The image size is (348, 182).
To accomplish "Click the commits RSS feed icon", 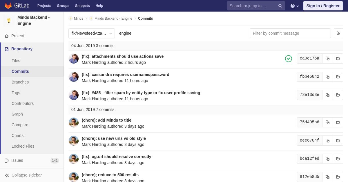I will click(338, 33).
